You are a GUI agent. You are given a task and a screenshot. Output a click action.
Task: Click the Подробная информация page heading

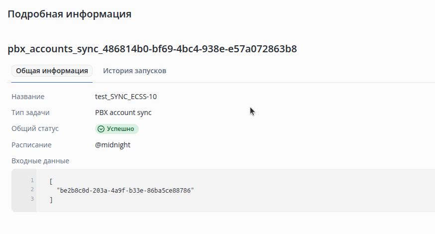point(69,14)
